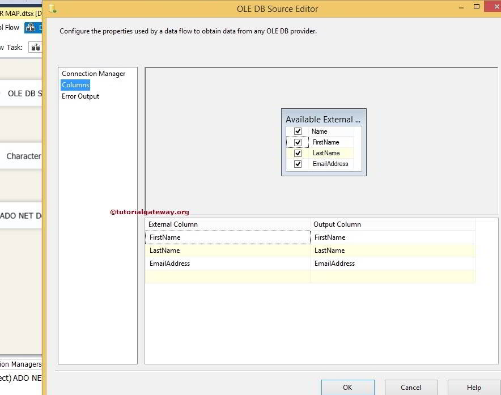
Task: Click the Data Flow tab icon behind the dialog
Action: point(31,27)
